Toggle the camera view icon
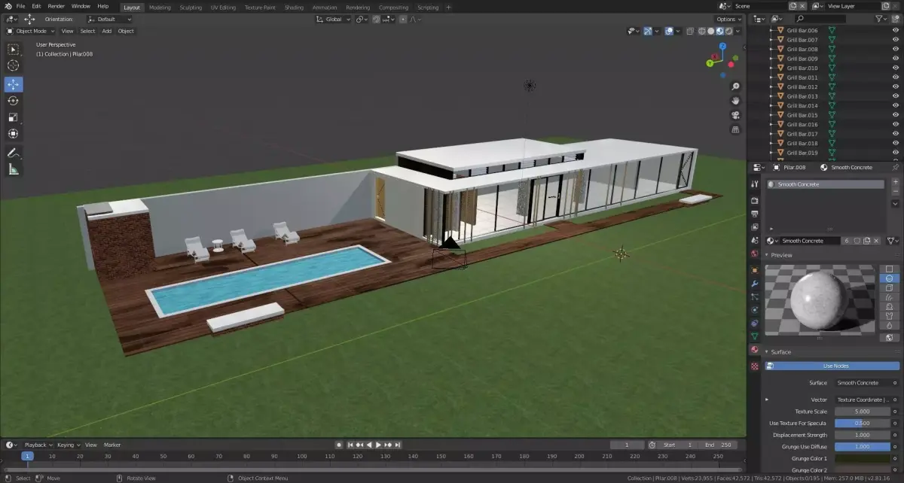The width and height of the screenshot is (904, 483). 735,115
